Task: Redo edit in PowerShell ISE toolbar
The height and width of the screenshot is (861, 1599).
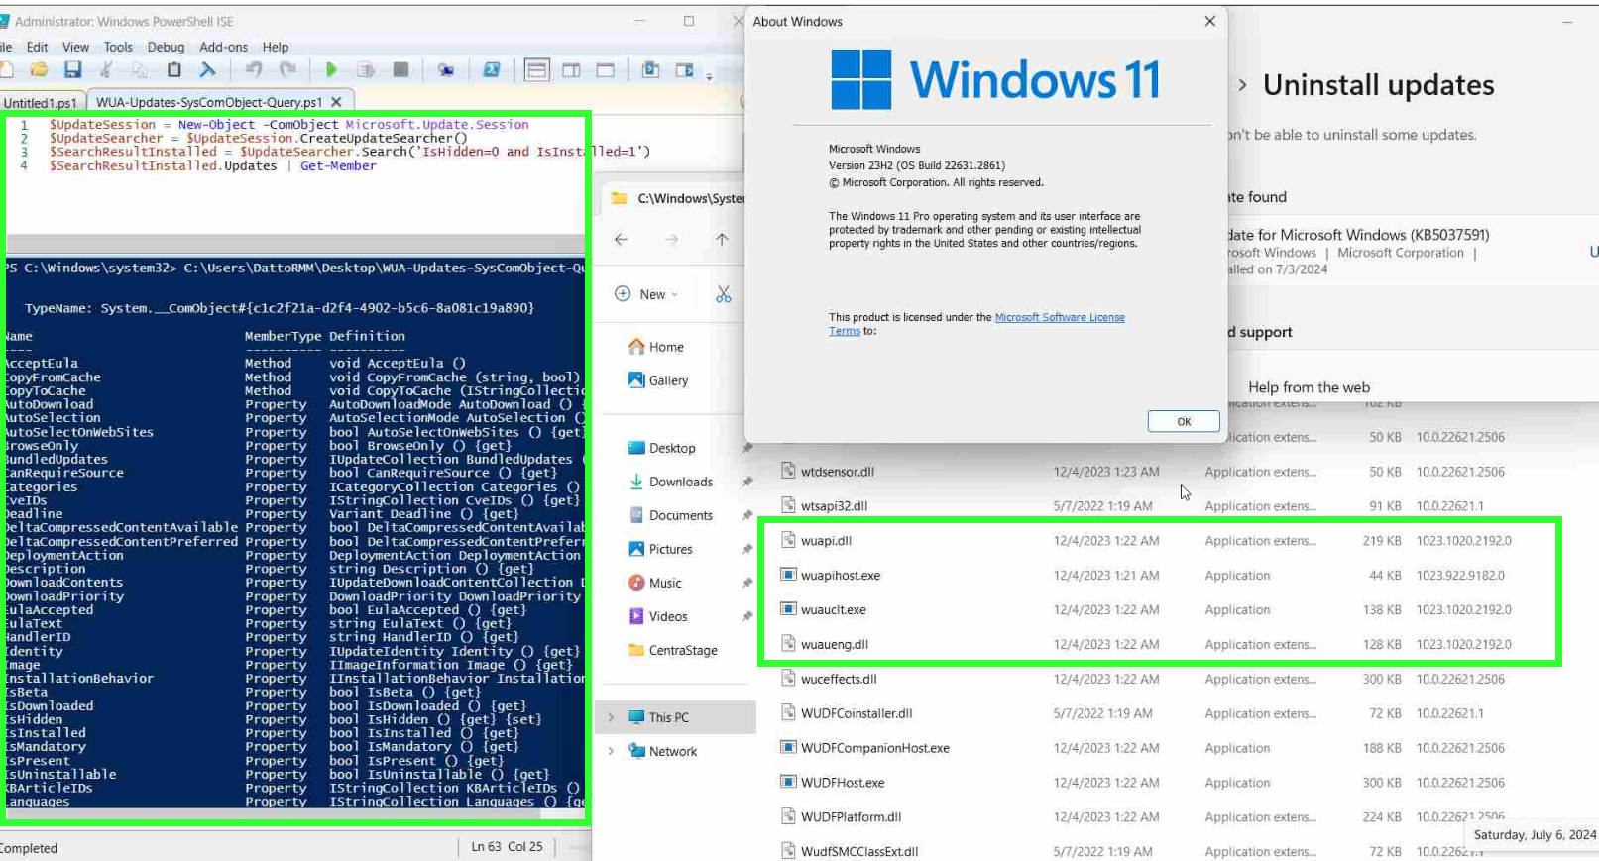Action: [x=287, y=69]
